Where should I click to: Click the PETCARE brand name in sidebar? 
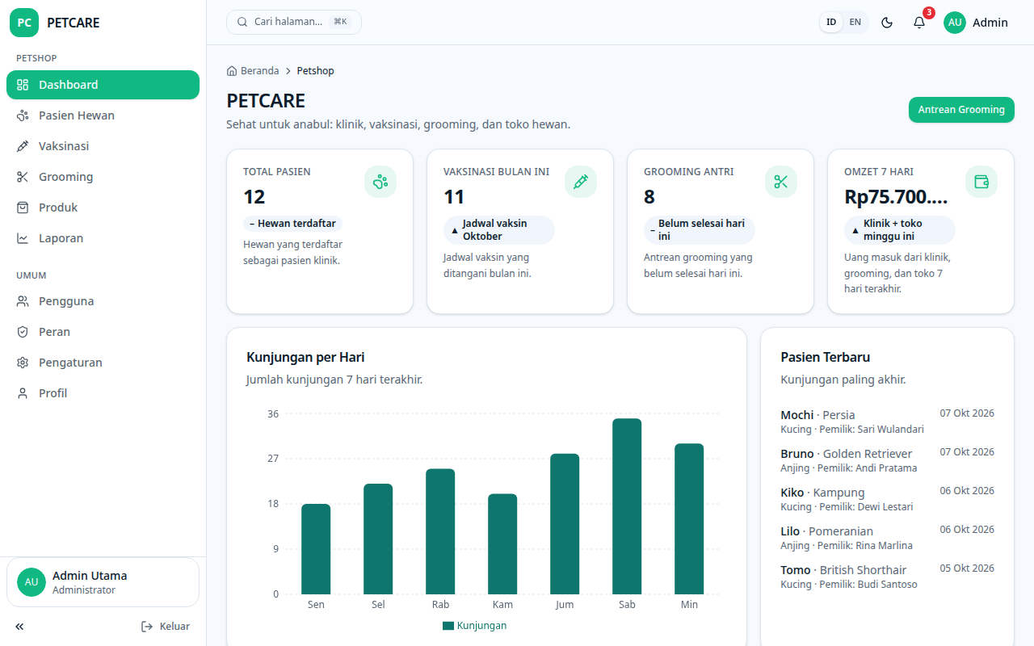[74, 23]
